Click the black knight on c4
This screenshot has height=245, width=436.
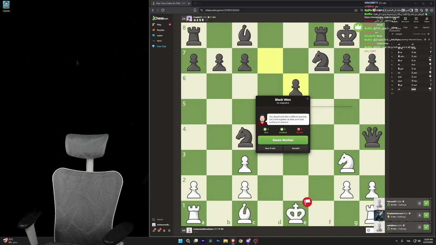click(245, 137)
